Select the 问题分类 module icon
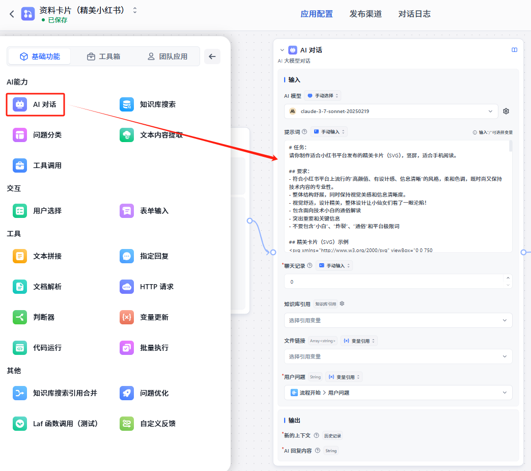Viewport: 531px width, 471px height. [x=20, y=135]
